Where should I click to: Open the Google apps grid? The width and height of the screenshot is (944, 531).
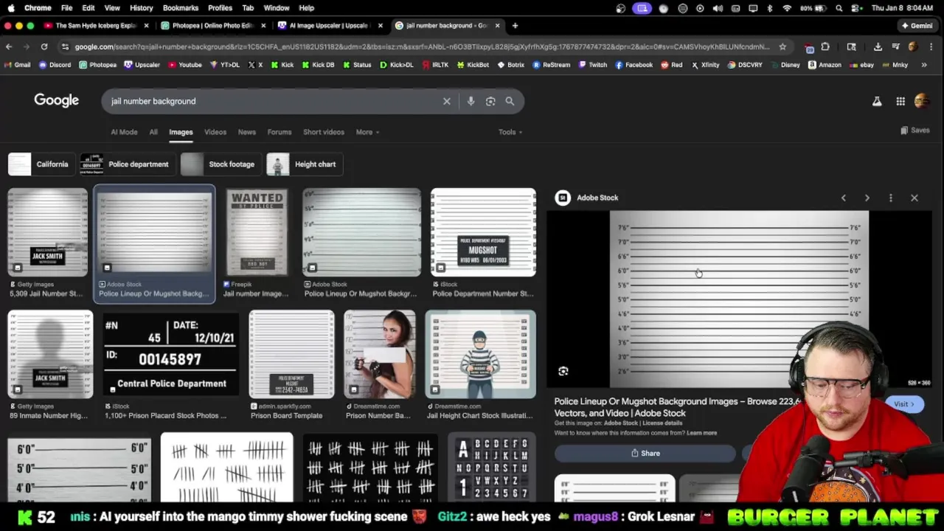coord(900,101)
